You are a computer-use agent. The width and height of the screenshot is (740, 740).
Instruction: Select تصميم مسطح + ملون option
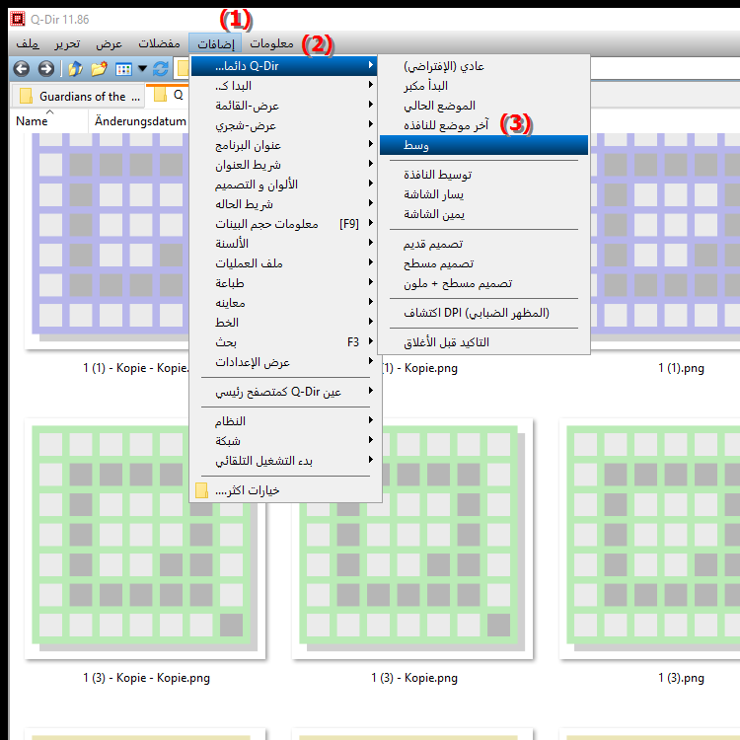tap(483, 283)
